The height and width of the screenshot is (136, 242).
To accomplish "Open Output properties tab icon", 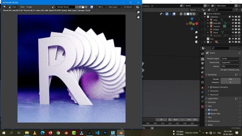I will click(202, 63).
